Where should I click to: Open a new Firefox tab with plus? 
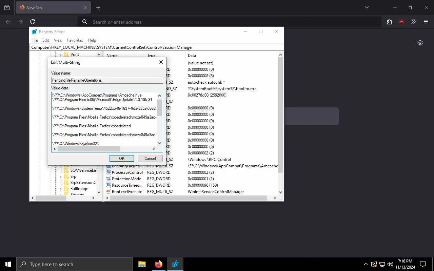[x=98, y=7]
